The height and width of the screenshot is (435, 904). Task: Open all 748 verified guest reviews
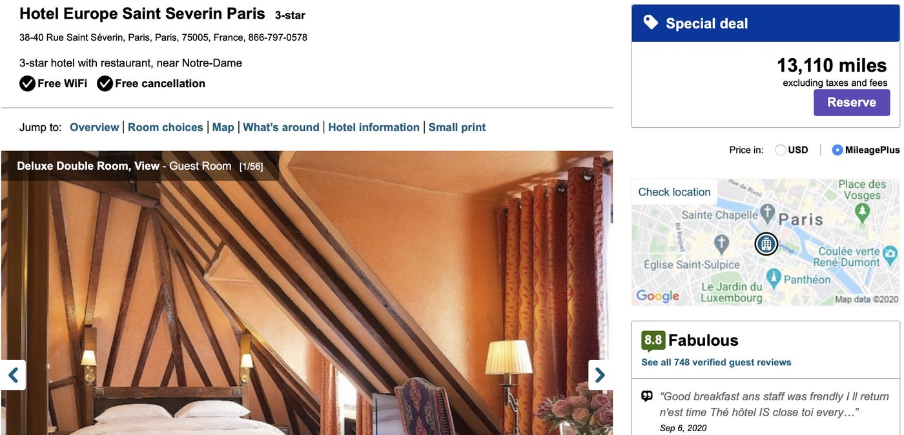click(716, 362)
